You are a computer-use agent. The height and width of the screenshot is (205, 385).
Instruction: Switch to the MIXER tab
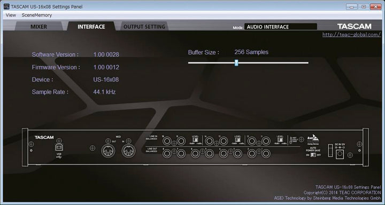click(39, 27)
